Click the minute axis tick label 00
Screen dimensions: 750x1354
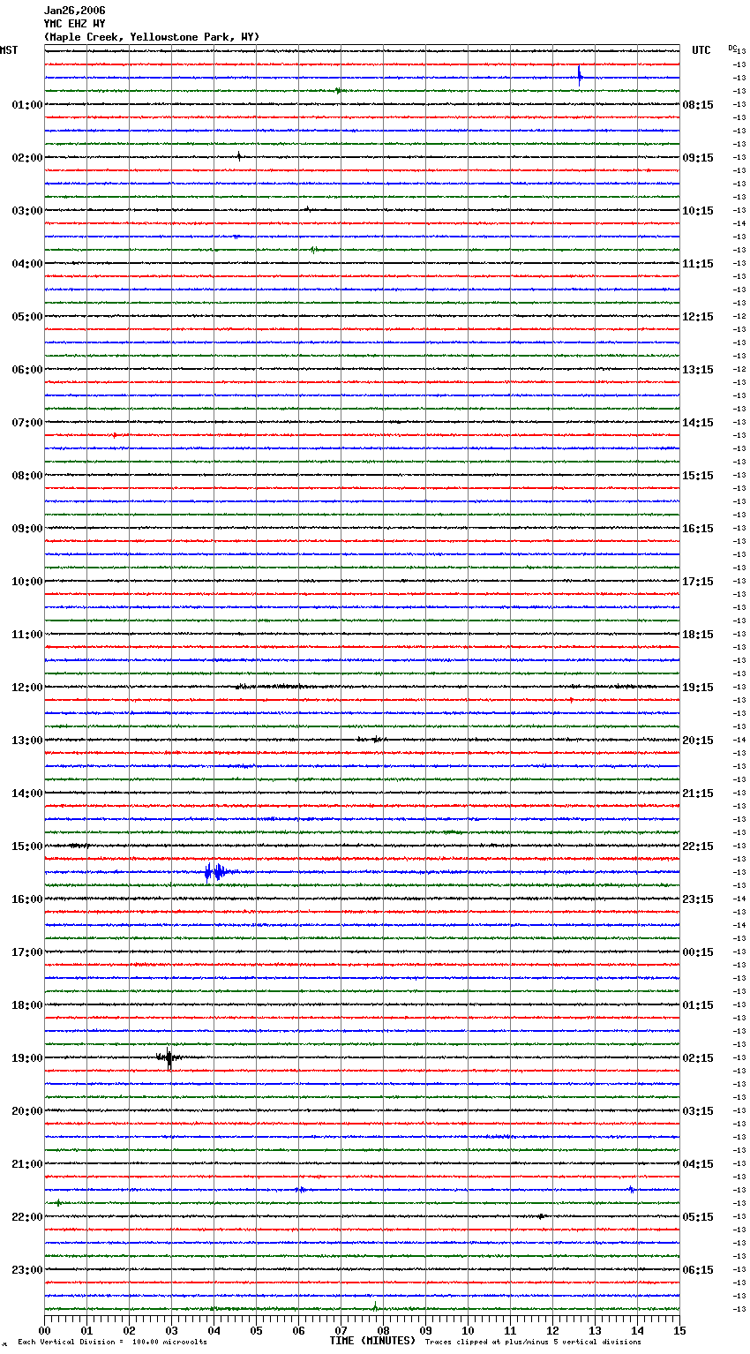44,1331
